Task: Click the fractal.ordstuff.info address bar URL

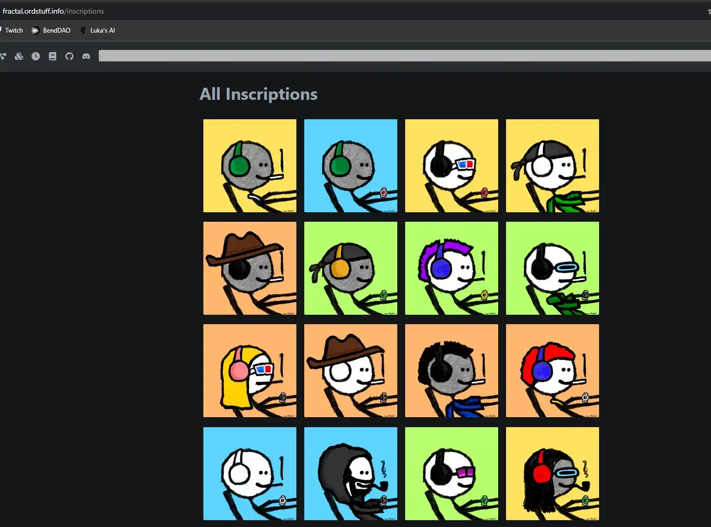Action: coord(53,11)
